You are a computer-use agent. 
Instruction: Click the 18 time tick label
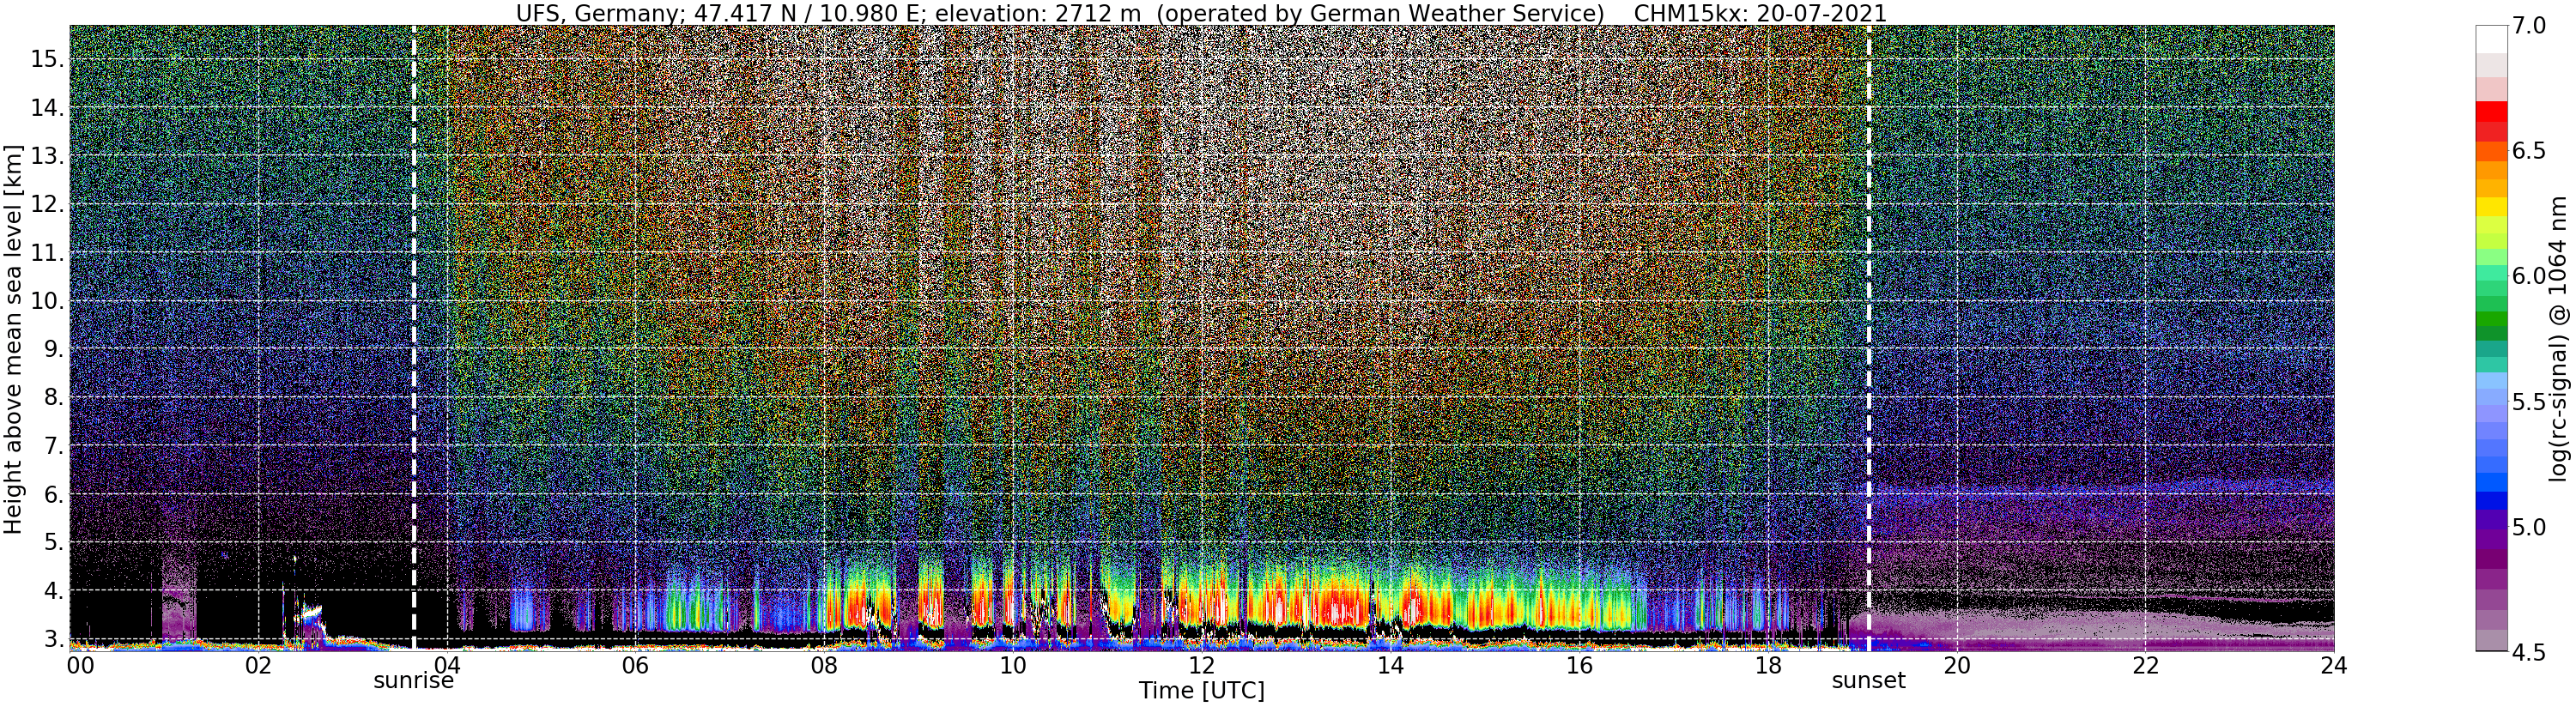point(1768,666)
